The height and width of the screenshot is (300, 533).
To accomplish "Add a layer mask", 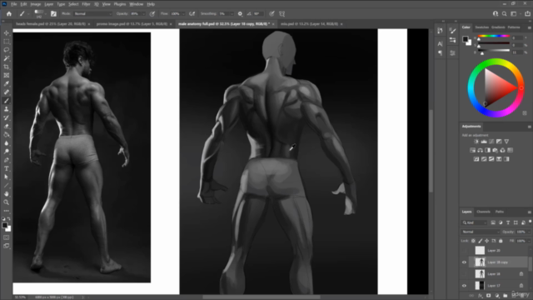I will click(x=489, y=296).
